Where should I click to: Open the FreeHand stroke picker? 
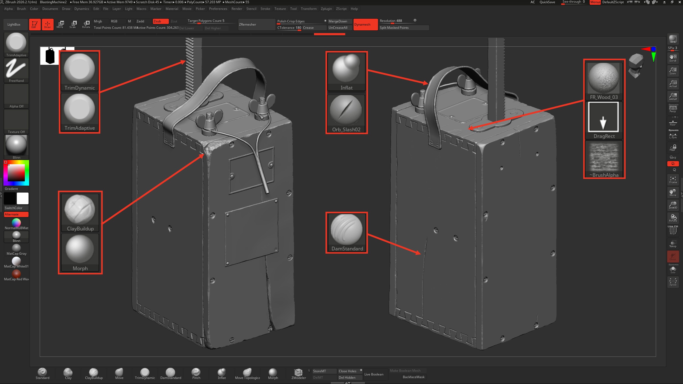coord(16,70)
